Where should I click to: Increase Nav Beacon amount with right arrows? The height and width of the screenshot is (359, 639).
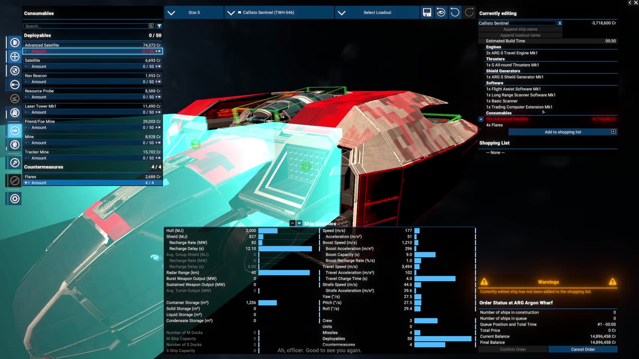coord(159,82)
